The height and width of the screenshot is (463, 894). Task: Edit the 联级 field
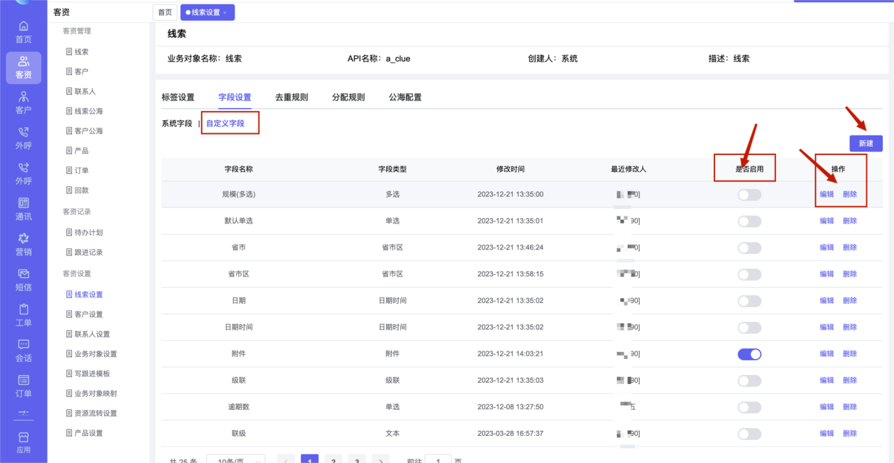click(827, 433)
